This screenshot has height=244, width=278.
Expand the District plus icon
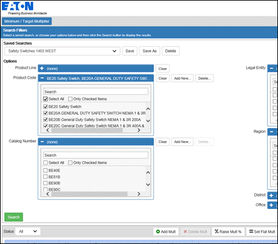pos(271,195)
